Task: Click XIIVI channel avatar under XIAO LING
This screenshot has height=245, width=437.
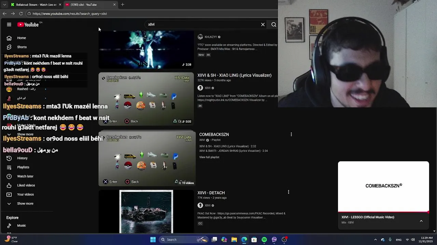Action: click(200, 88)
